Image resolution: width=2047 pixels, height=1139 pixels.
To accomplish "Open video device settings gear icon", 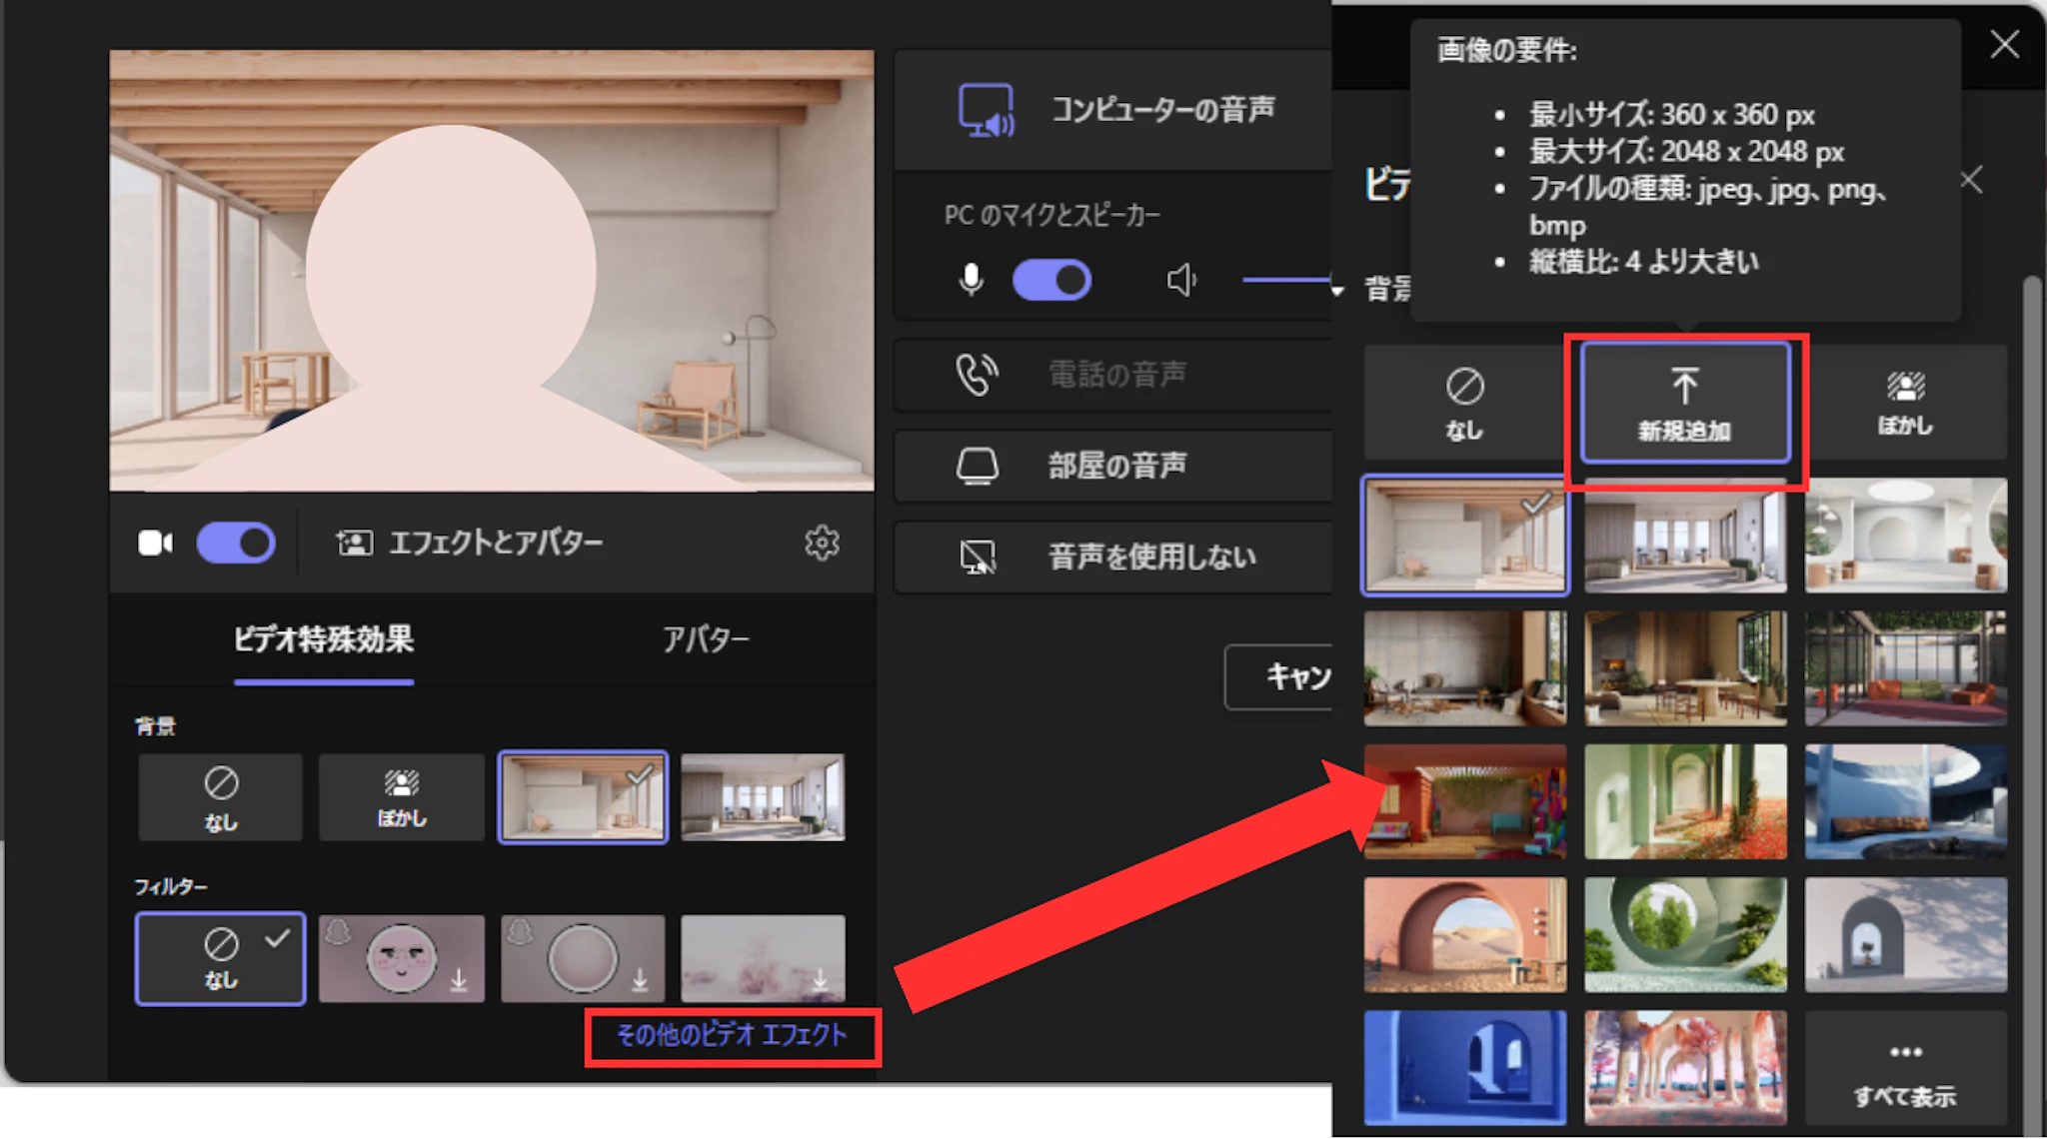I will [x=822, y=543].
